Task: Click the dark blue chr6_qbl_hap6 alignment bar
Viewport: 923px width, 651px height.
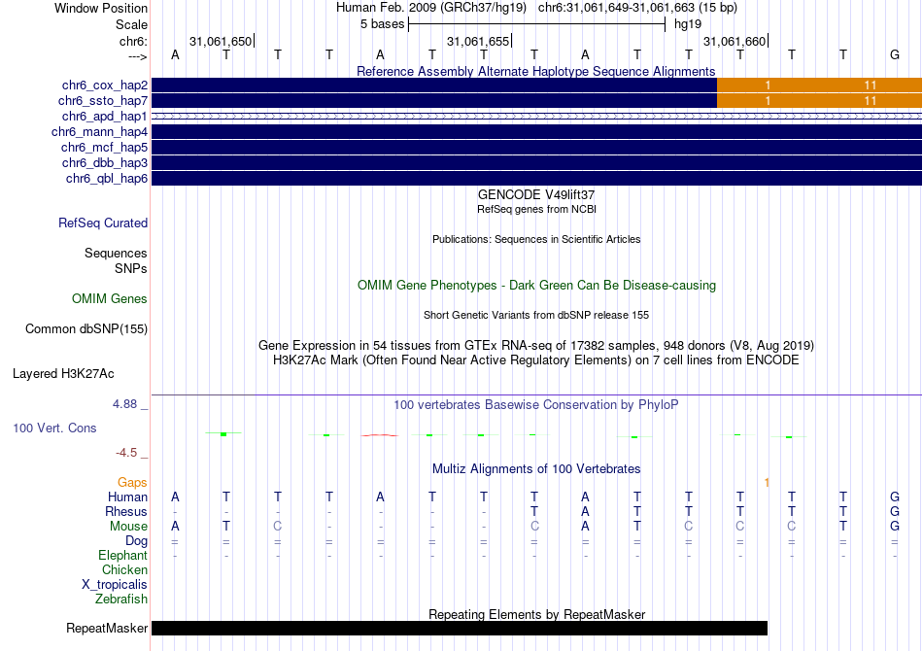Action: click(x=537, y=179)
